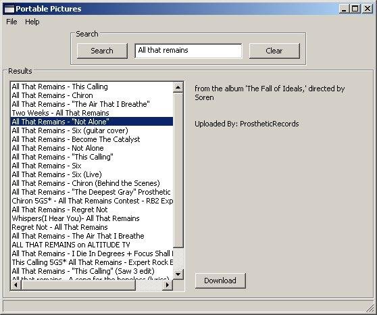Click the horizontal scroll left arrow
377x315 pixels.
tap(16, 285)
